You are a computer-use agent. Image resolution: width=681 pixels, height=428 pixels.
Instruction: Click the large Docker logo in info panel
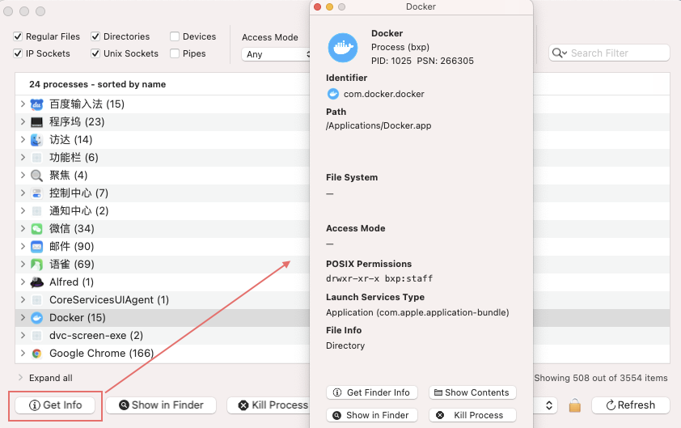[x=343, y=48]
